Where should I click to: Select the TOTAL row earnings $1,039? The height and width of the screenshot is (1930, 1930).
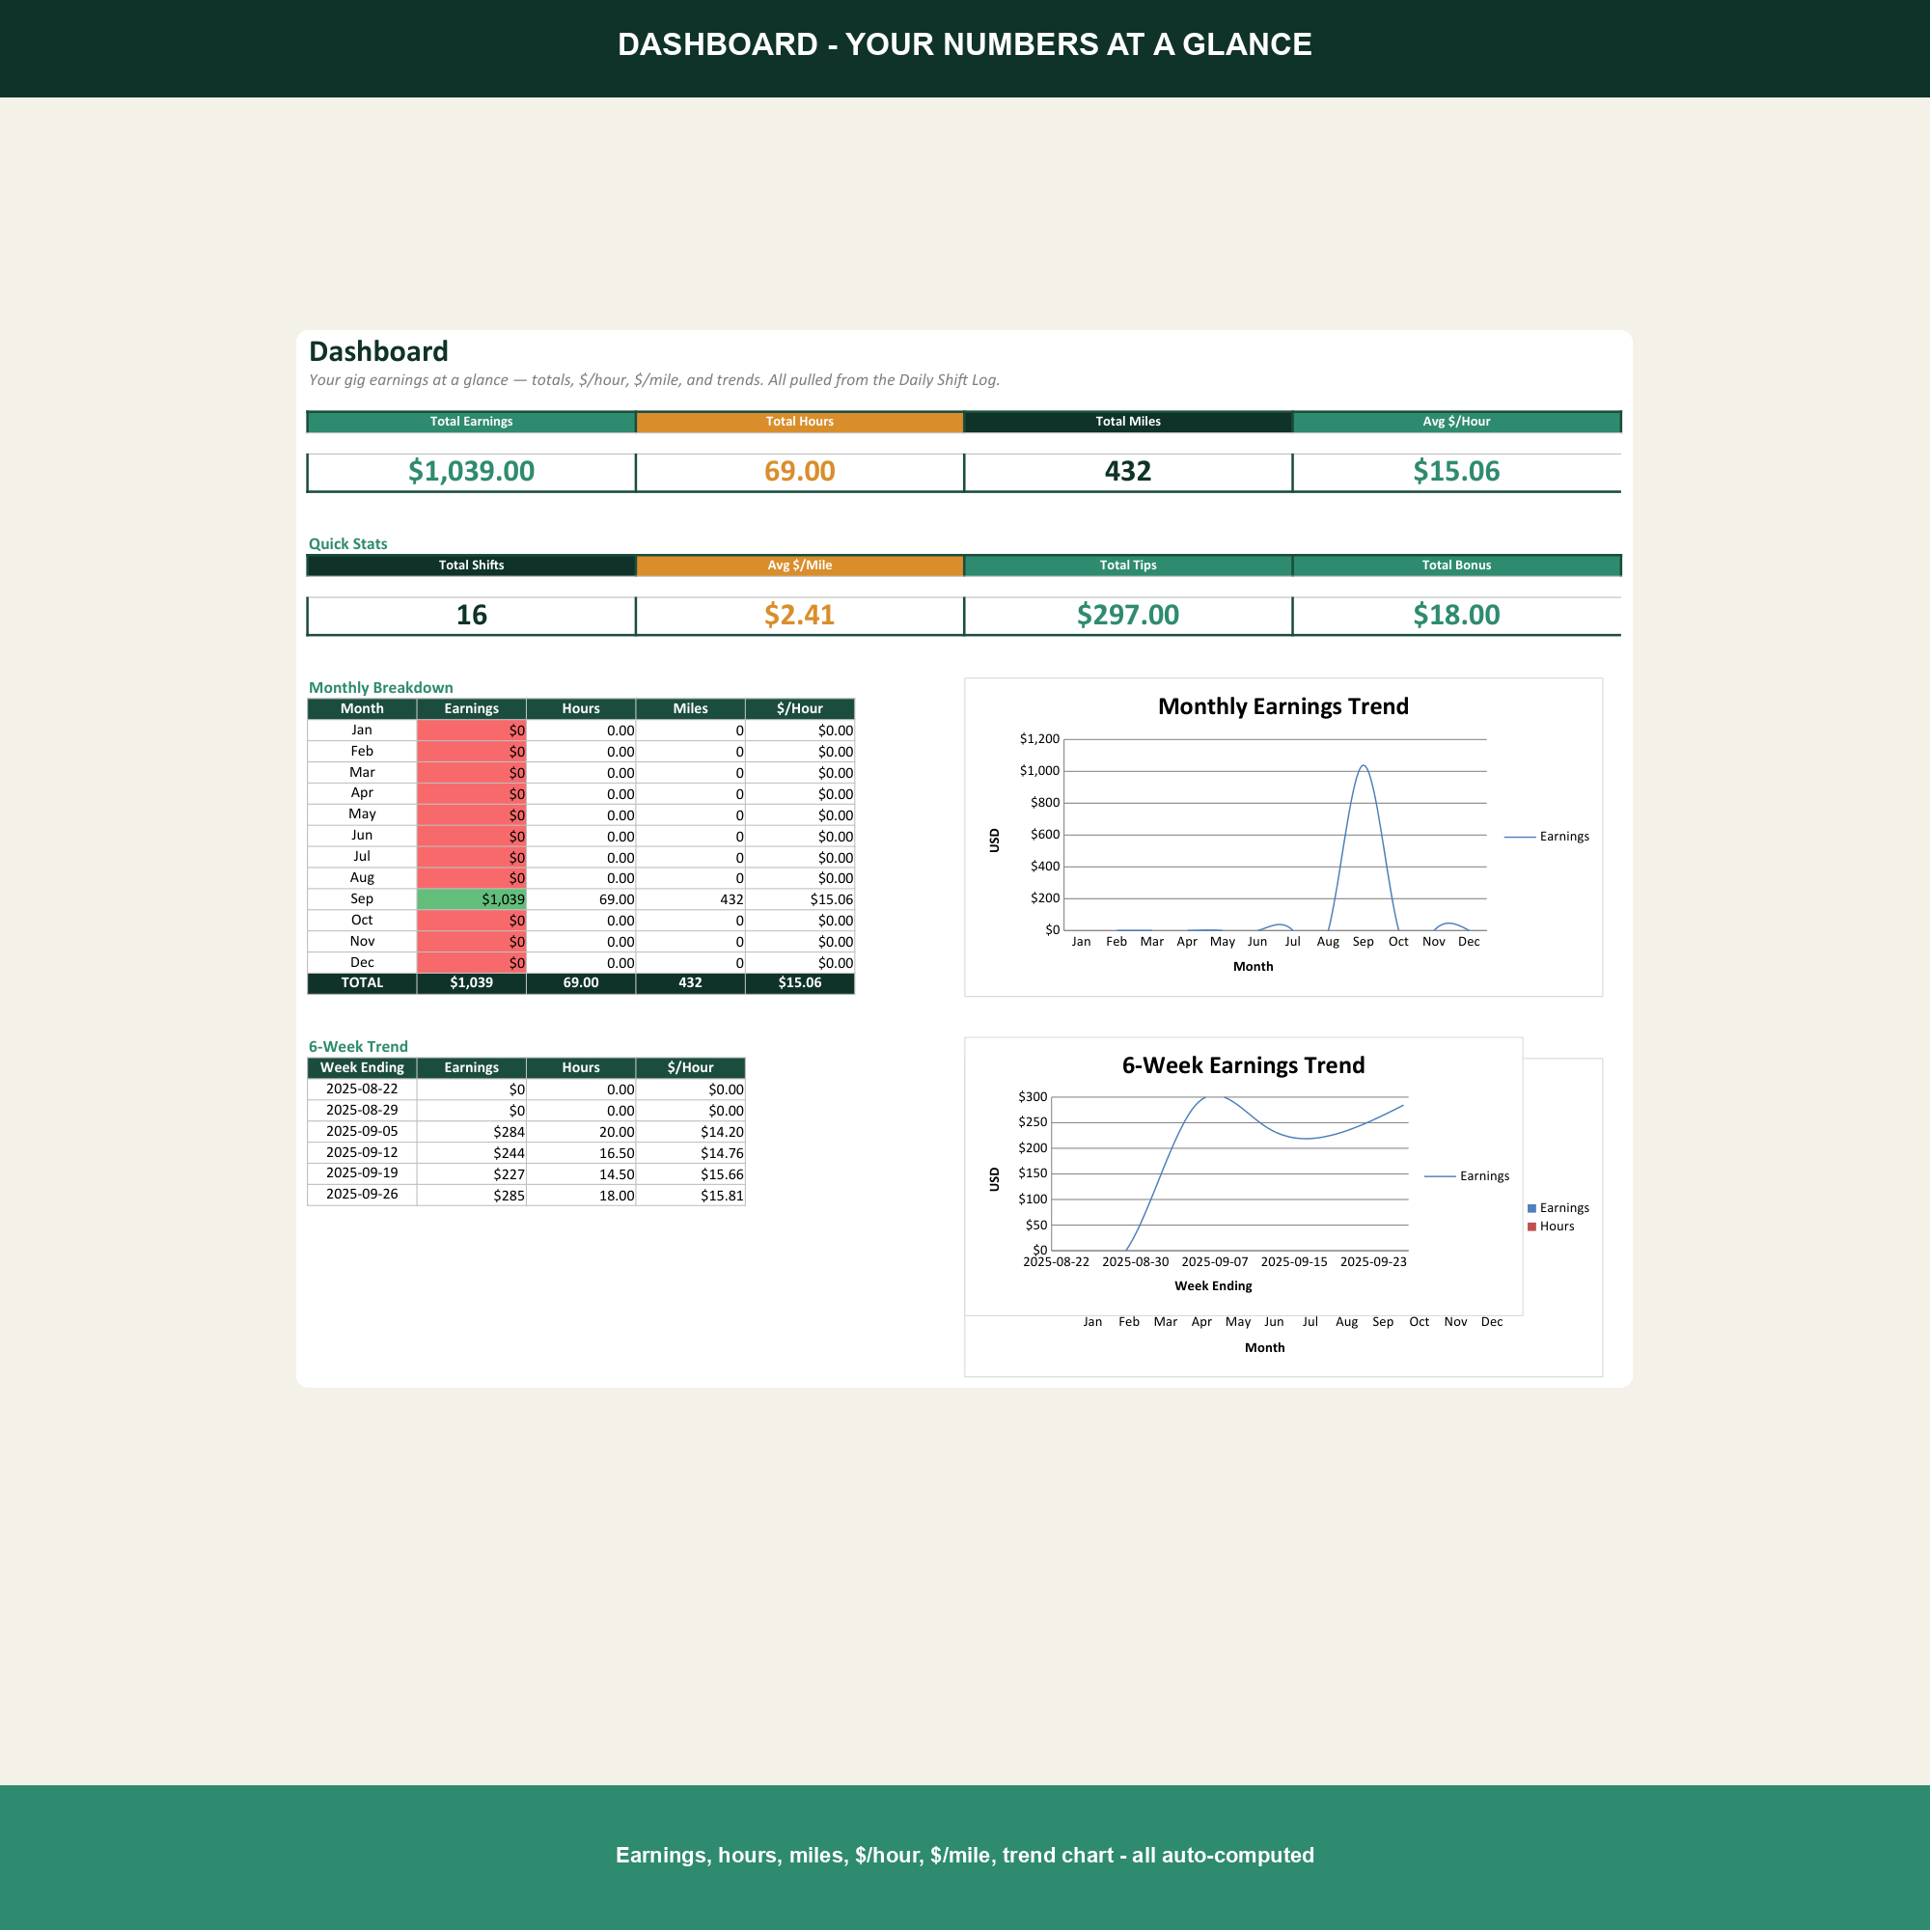pos(471,983)
